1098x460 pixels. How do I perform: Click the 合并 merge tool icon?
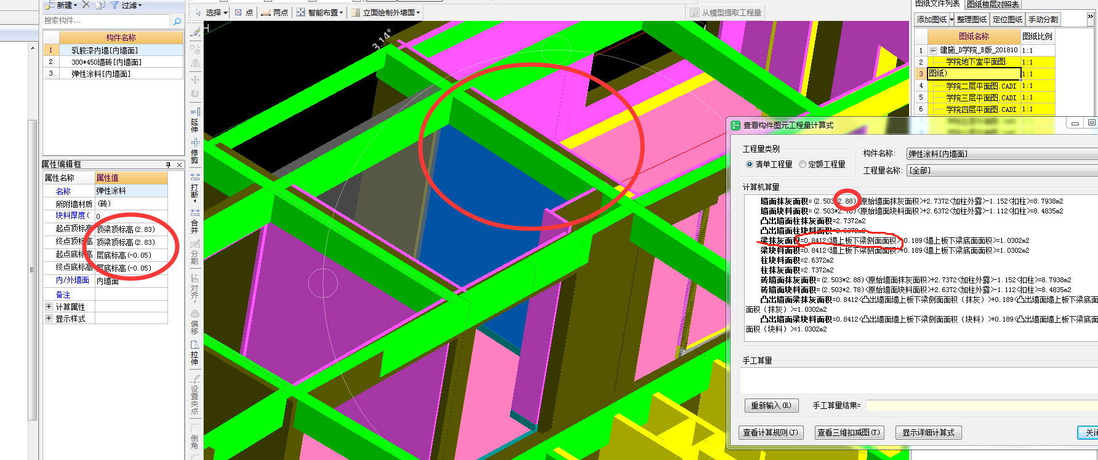(195, 213)
